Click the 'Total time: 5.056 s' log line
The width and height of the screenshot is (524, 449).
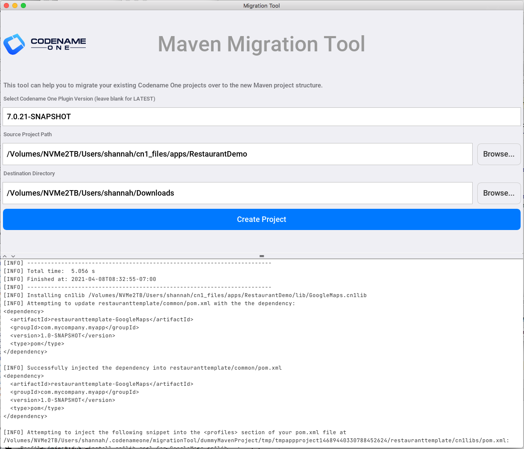49,271
